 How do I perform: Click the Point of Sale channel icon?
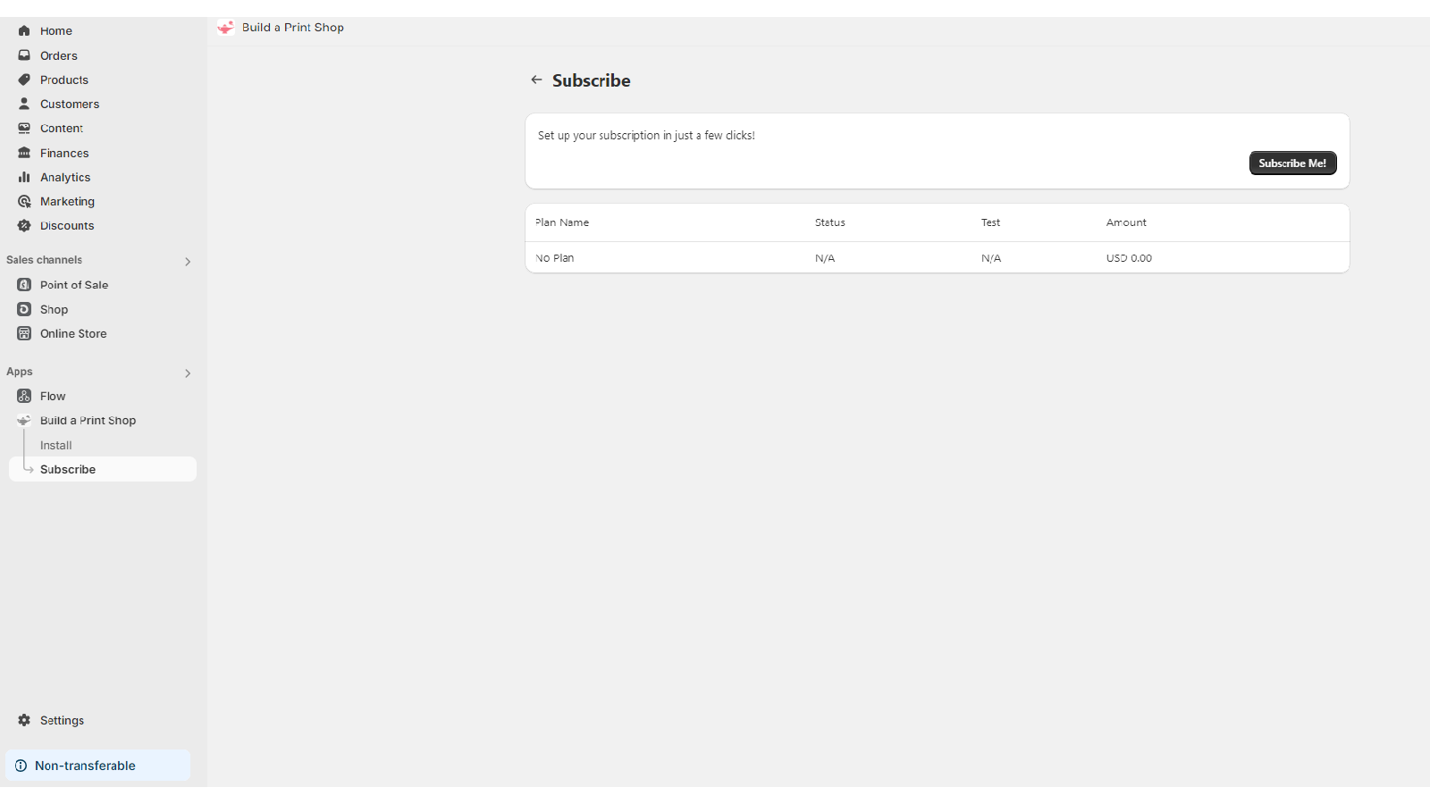[23, 284]
